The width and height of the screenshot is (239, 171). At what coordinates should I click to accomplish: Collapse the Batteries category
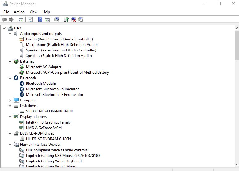pos(10,62)
